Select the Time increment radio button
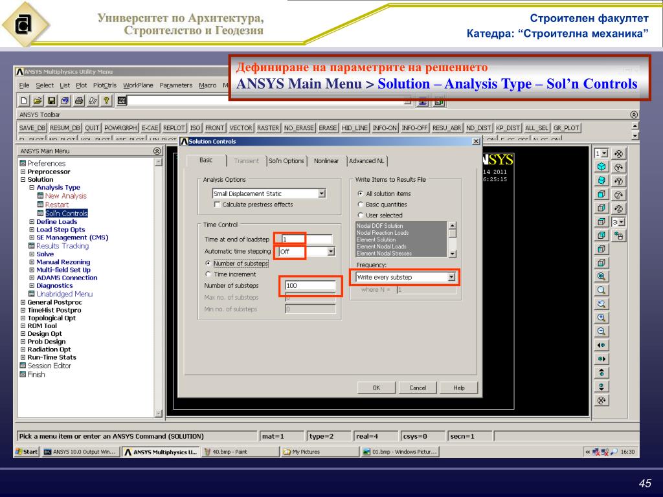 tap(208, 274)
